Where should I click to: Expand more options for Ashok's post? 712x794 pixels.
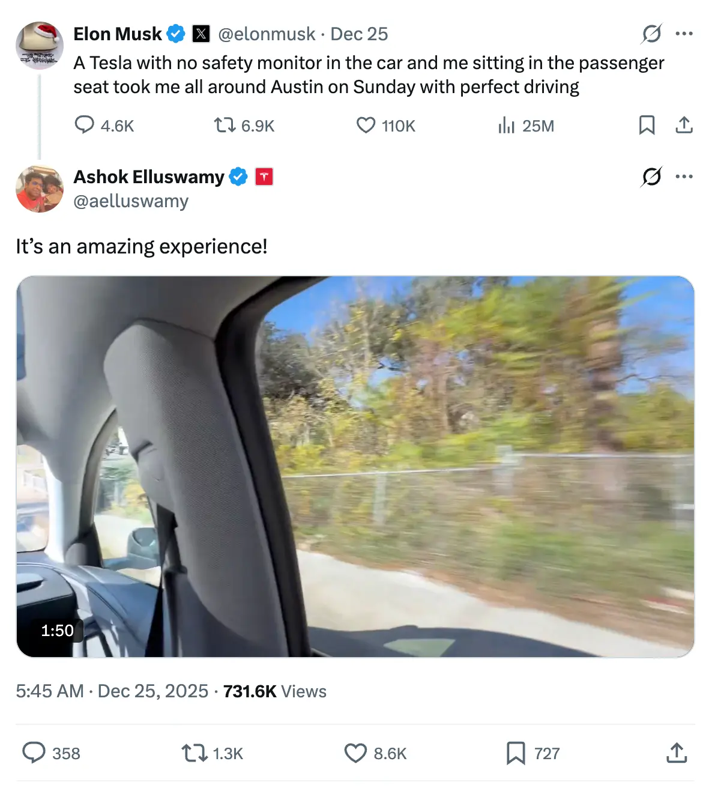(684, 177)
